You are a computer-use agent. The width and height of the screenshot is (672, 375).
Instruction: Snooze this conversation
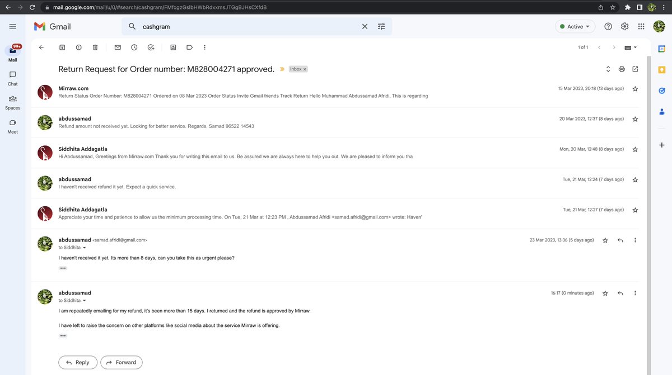[x=134, y=48]
